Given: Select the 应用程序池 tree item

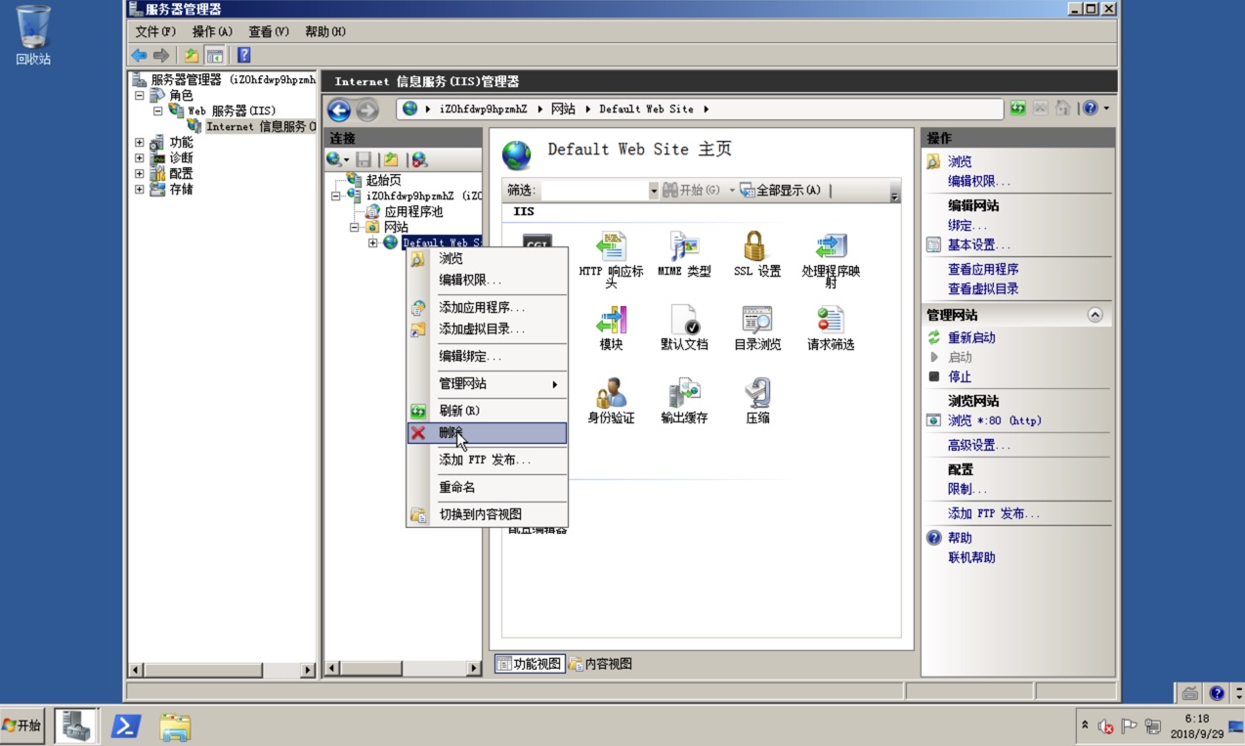Looking at the screenshot, I should coord(413,211).
